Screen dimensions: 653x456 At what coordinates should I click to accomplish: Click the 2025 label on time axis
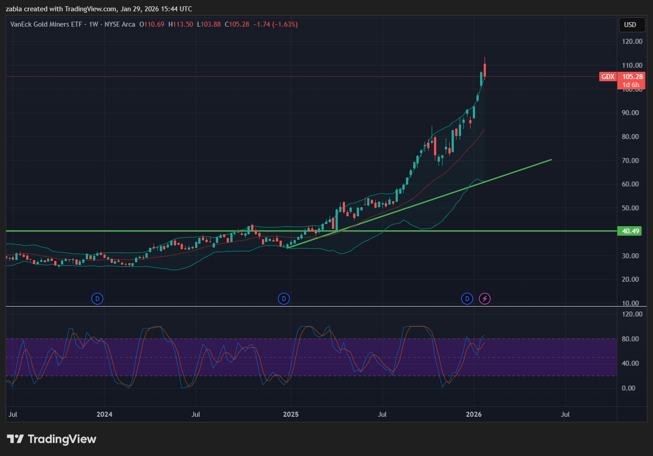click(x=290, y=414)
